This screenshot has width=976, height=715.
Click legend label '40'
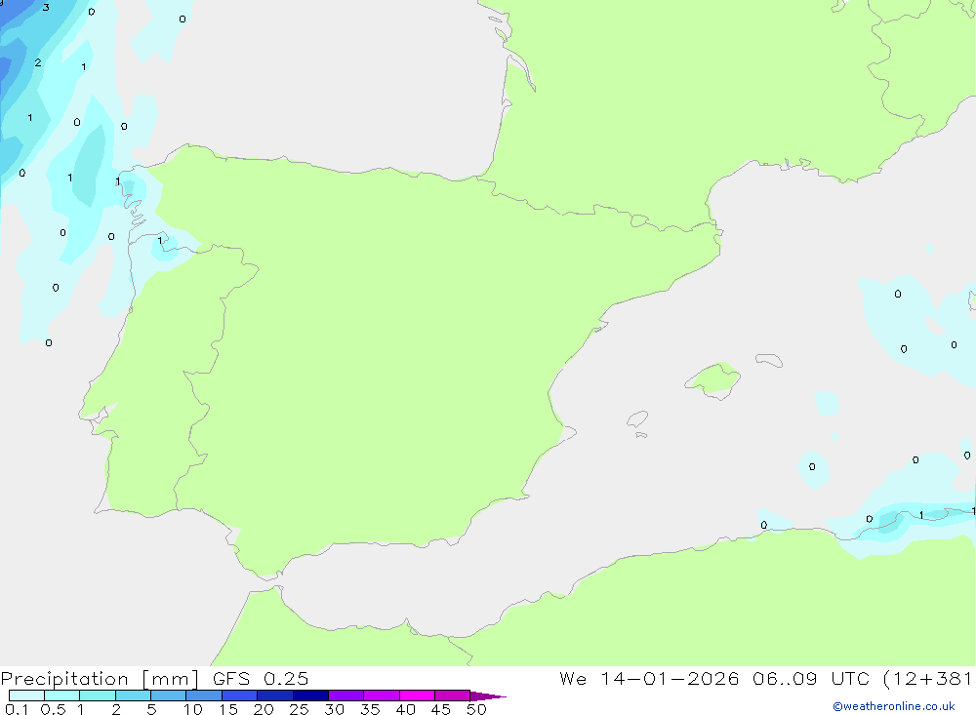tap(406, 709)
